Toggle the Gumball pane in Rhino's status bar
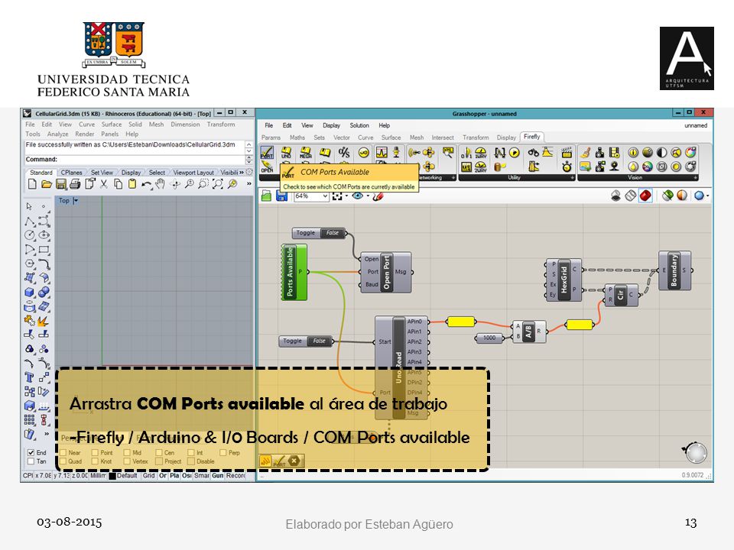734x550 pixels. pyautogui.click(x=218, y=476)
